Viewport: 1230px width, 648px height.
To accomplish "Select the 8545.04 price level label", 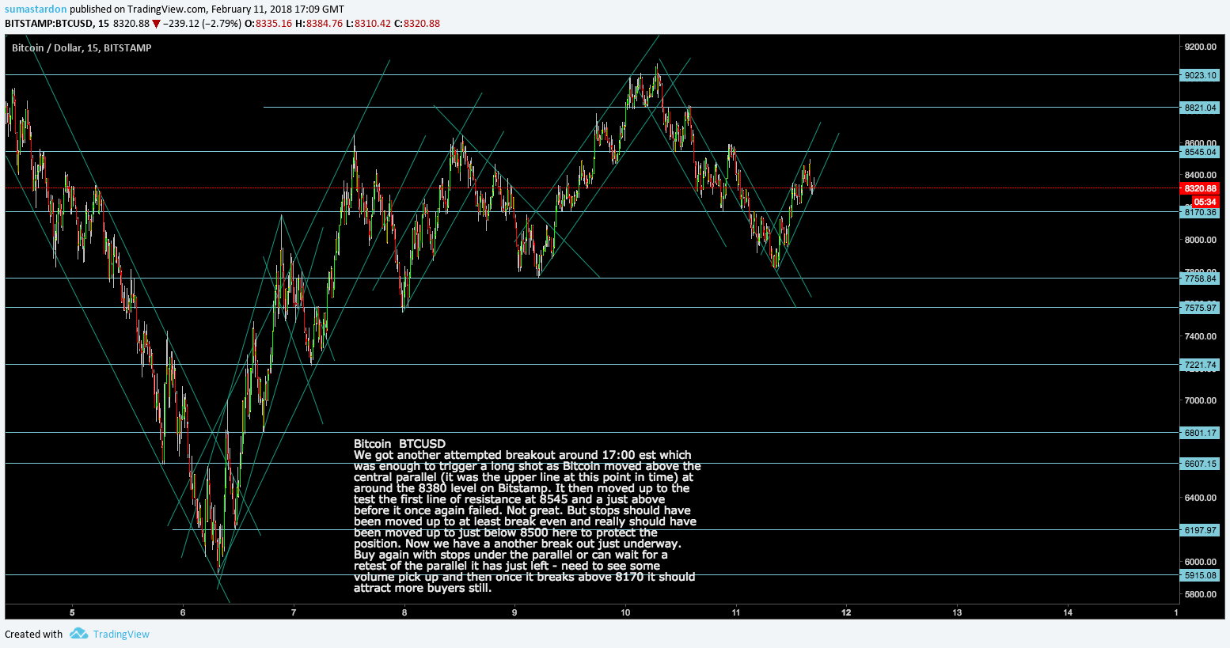I will [x=1201, y=152].
